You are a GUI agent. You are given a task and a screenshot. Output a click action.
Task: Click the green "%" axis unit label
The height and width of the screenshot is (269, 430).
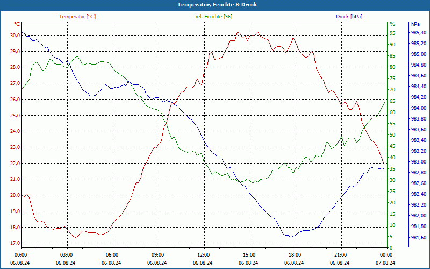392,24
